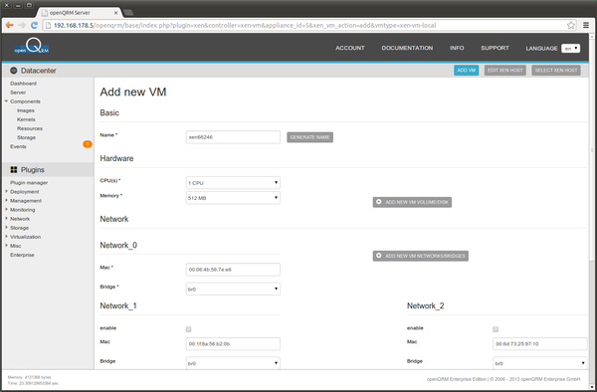The image size is (597, 392).
Task: Open Events in the sidebar
Action: click(18, 146)
